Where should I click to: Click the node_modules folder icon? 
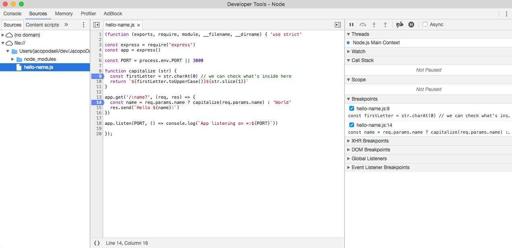(x=19, y=59)
